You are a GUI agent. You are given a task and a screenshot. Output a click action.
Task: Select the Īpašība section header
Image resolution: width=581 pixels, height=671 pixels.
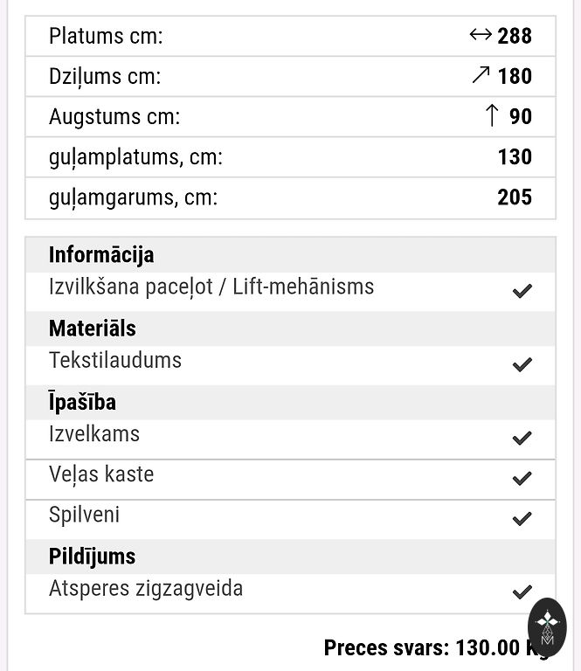click(82, 402)
